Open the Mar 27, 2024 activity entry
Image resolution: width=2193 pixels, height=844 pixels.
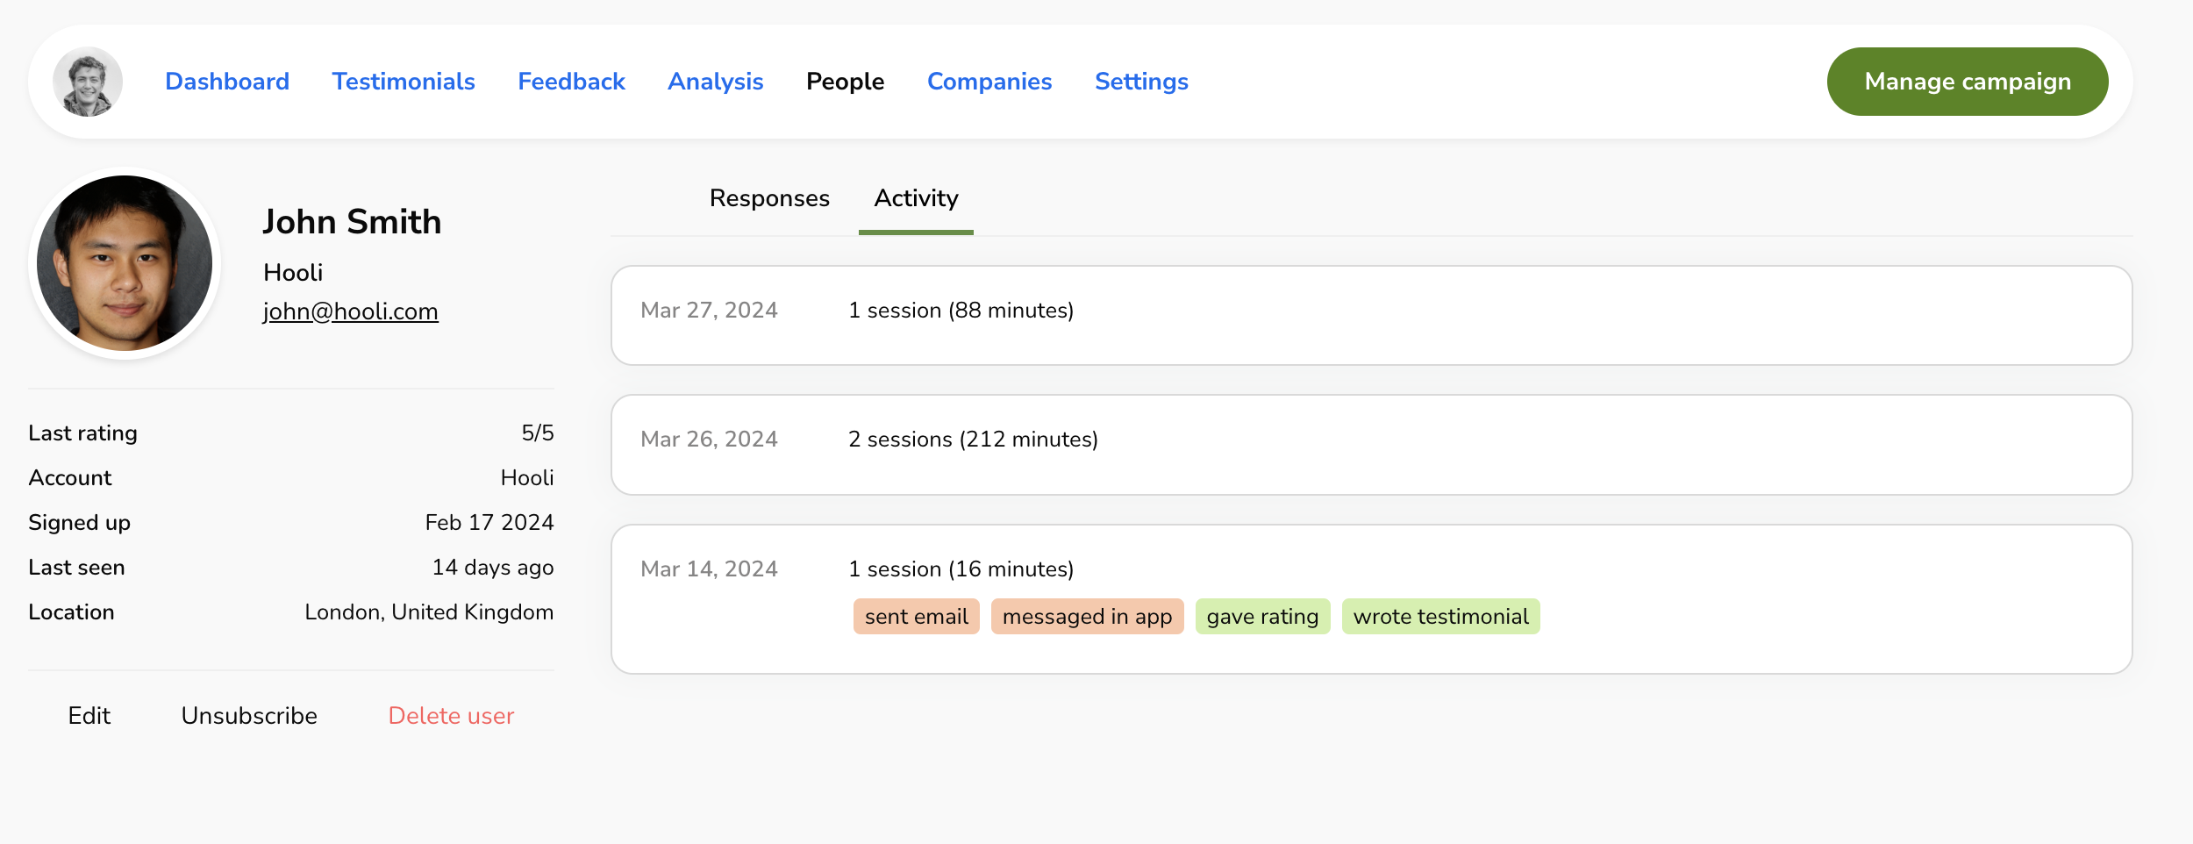pyautogui.click(x=1371, y=315)
